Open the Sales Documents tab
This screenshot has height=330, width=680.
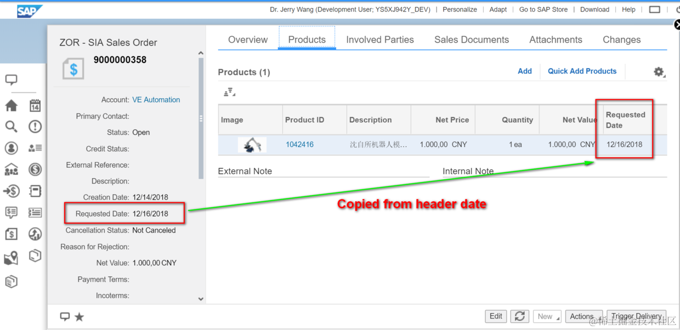[x=472, y=39]
